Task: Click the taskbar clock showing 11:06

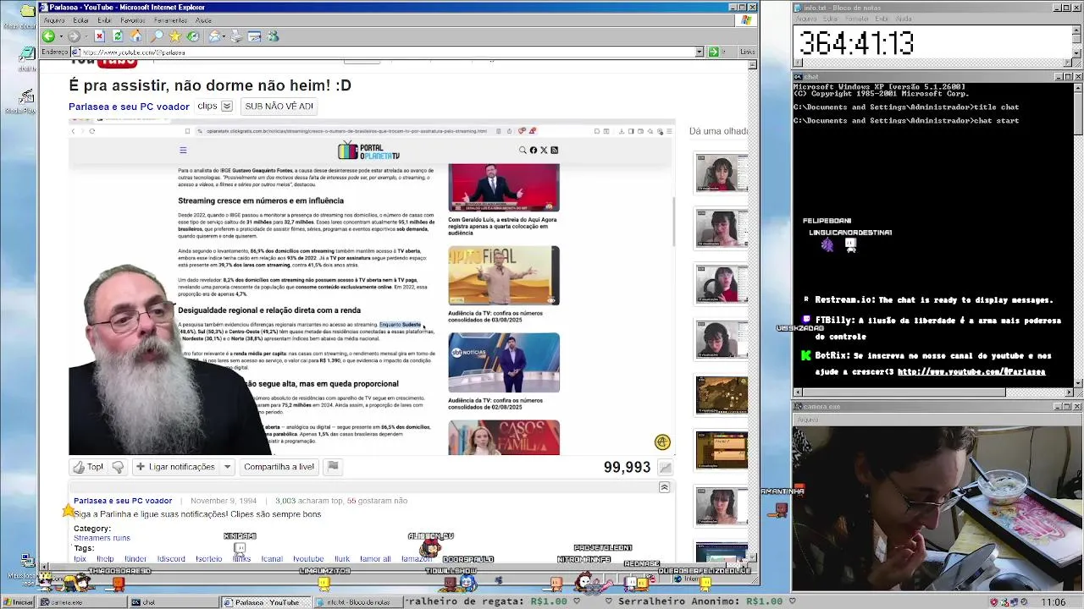Action: [x=1054, y=602]
